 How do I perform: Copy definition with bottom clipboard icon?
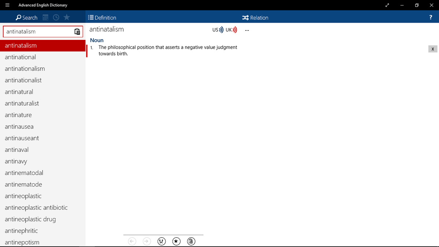click(x=191, y=241)
